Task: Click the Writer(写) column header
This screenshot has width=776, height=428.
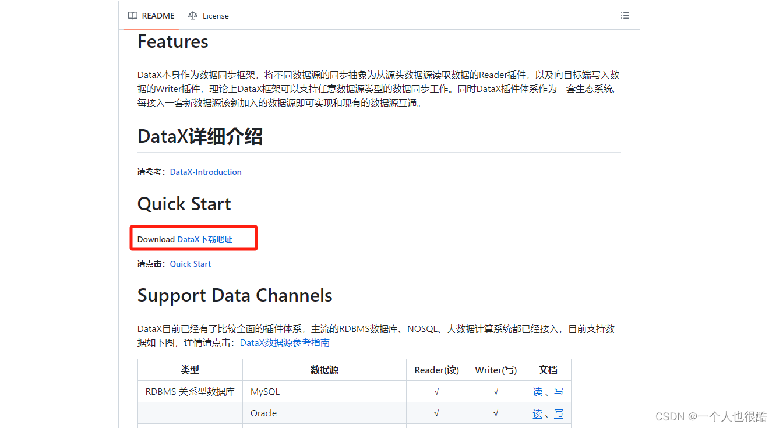Action: (x=496, y=370)
